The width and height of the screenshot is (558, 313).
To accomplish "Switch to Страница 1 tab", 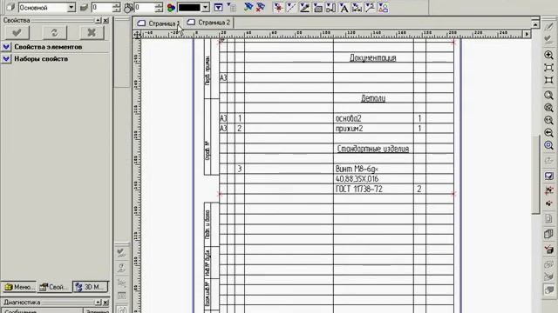I will (159, 23).
